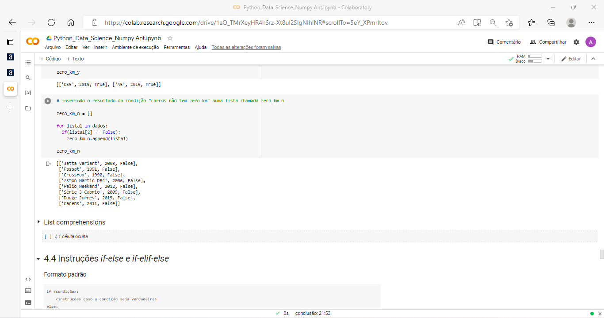This screenshot has height=318, width=604.
Task: Star the notebook title
Action: click(170, 38)
